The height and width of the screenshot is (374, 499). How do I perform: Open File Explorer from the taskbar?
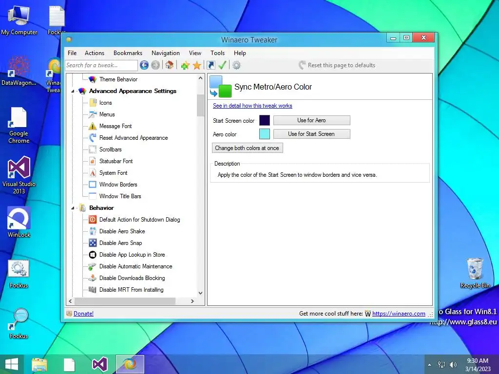click(x=39, y=364)
